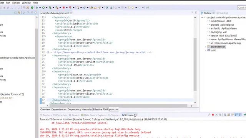The width and height of the screenshot is (246, 138).
Task: Switch to Effective POM tab
Action: click(100, 110)
